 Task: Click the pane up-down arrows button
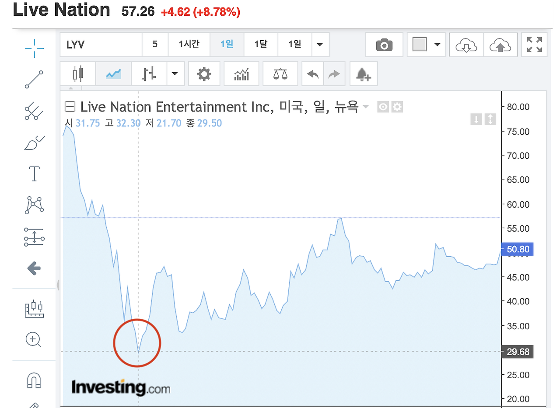click(490, 119)
